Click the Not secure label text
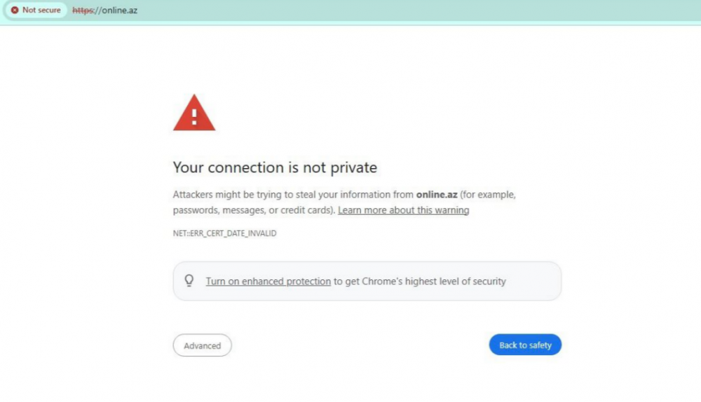The image size is (701, 402). coord(41,11)
